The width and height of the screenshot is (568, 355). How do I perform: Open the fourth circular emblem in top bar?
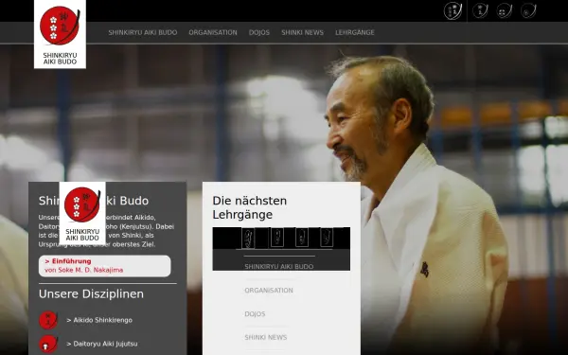pyautogui.click(x=528, y=10)
